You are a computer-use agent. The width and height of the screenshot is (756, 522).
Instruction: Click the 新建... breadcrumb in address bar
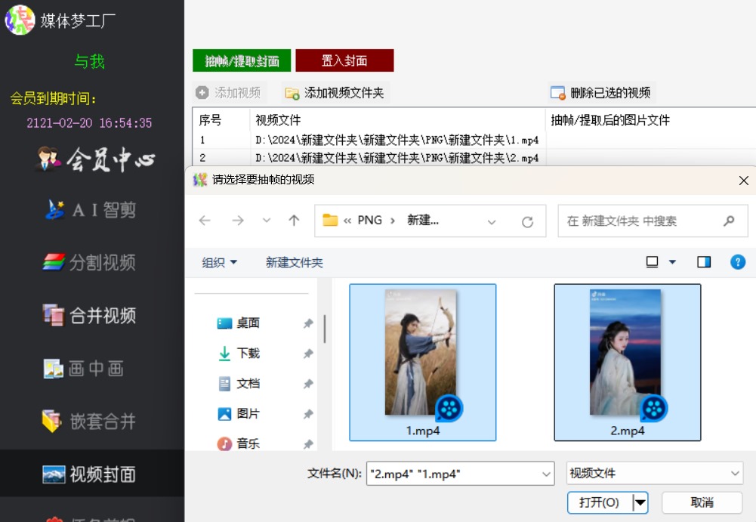click(x=423, y=221)
